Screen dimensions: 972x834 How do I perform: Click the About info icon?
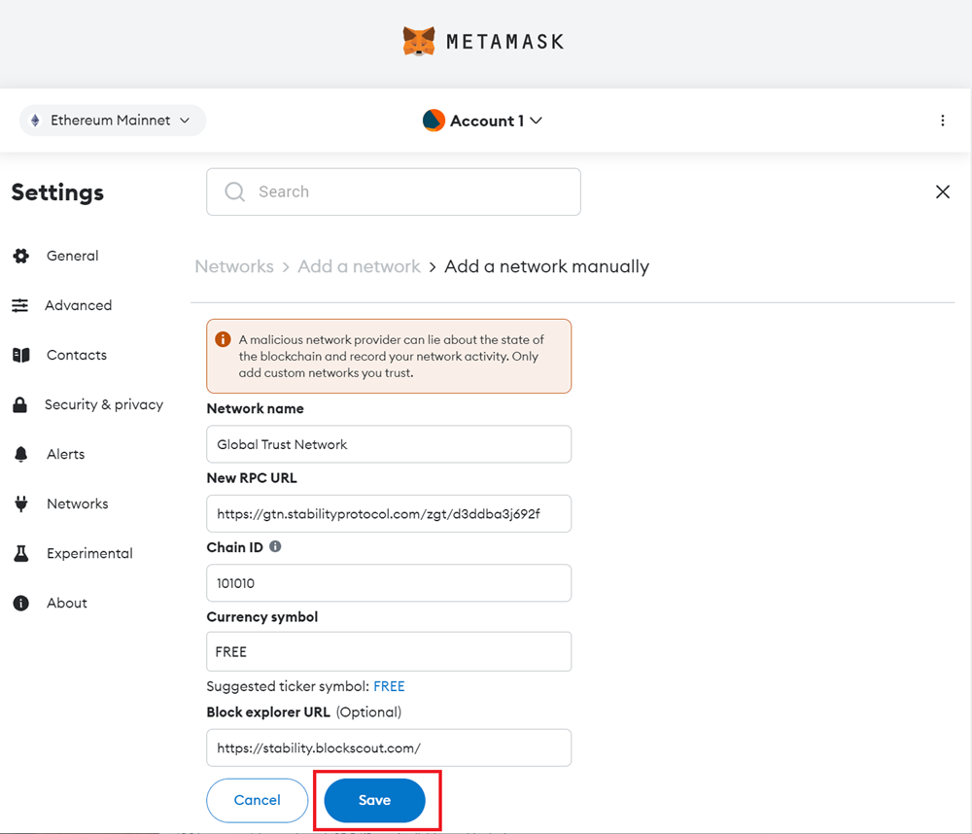click(21, 603)
